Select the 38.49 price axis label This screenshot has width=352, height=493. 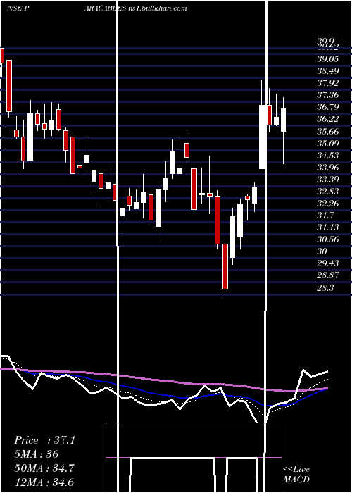coord(328,70)
